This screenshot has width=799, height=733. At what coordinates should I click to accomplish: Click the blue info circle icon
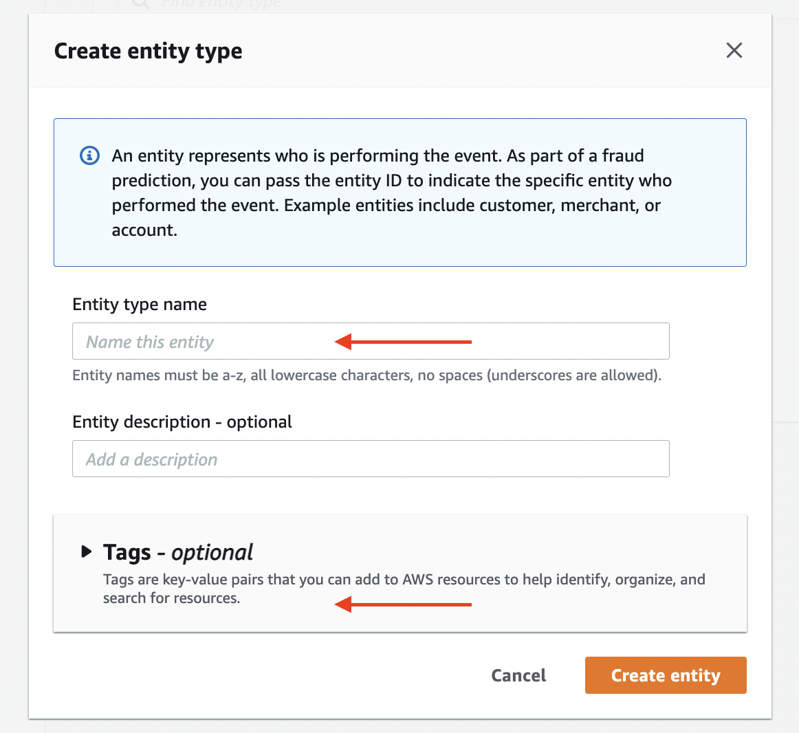89,155
